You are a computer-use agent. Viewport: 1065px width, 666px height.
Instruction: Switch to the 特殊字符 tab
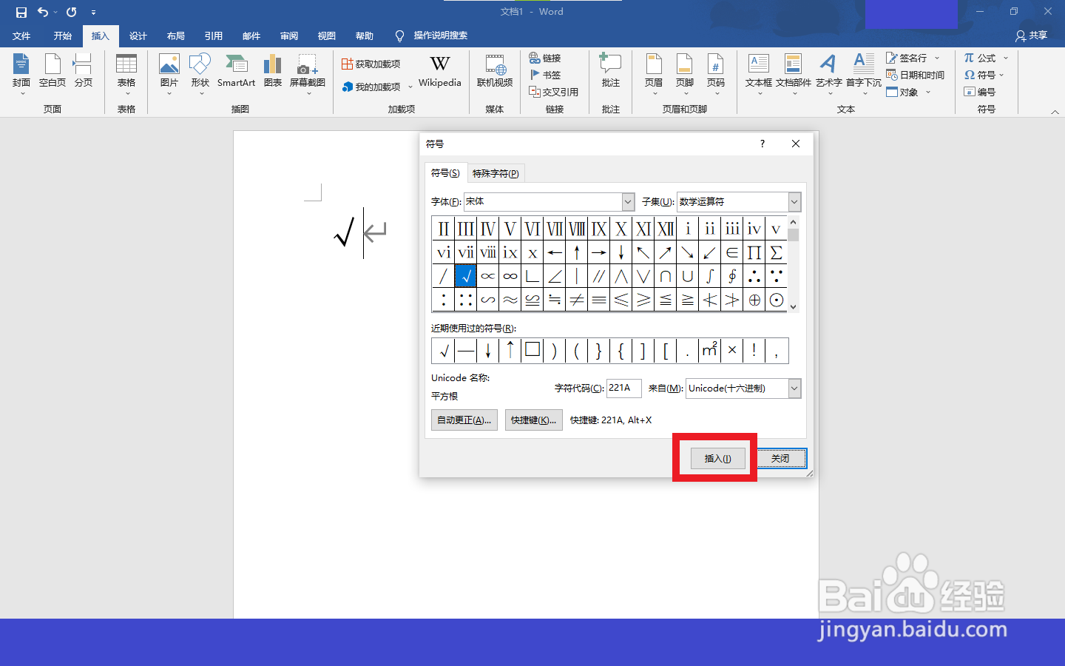[496, 172]
